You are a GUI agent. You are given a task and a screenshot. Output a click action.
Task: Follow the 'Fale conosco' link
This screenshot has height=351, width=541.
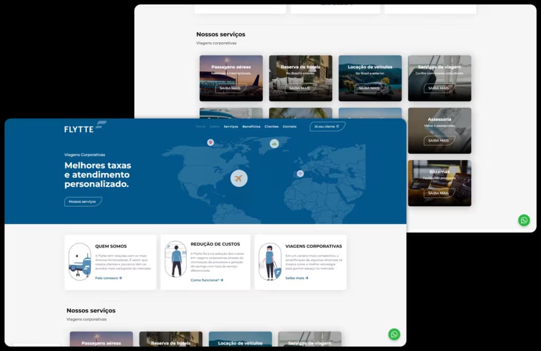click(x=108, y=278)
